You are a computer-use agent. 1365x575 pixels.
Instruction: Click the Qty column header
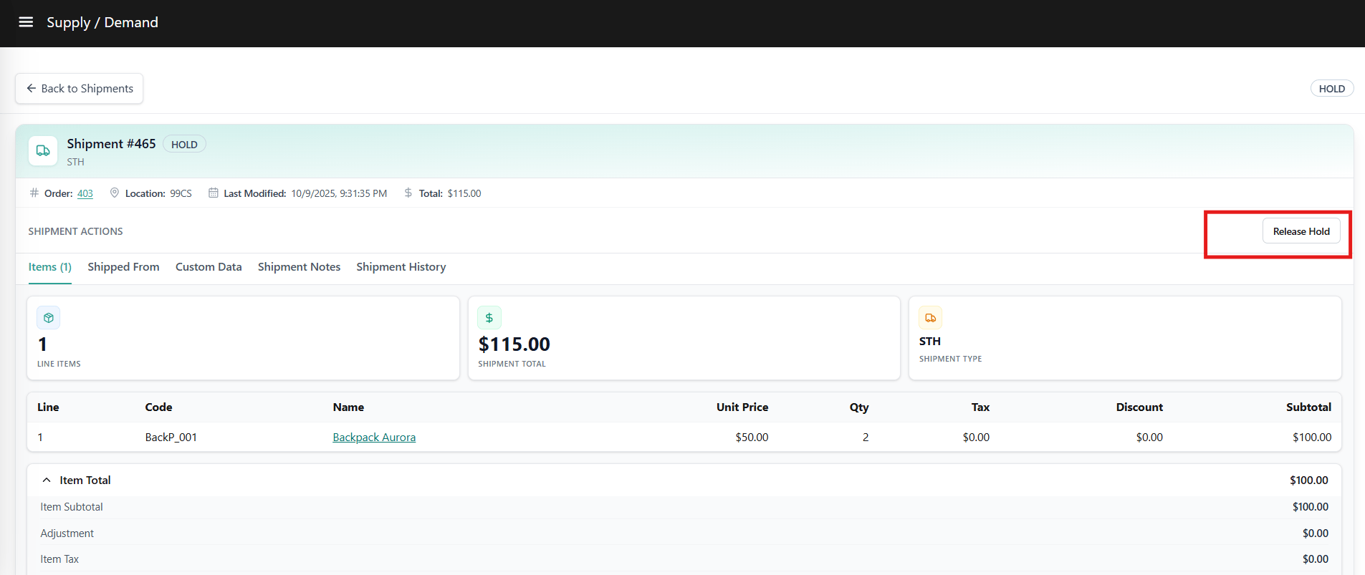point(859,407)
